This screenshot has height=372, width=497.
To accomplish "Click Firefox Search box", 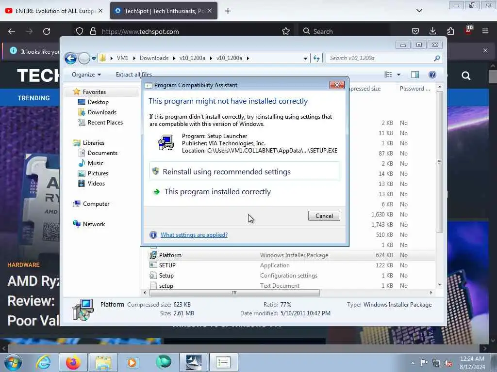I will click(x=344, y=31).
